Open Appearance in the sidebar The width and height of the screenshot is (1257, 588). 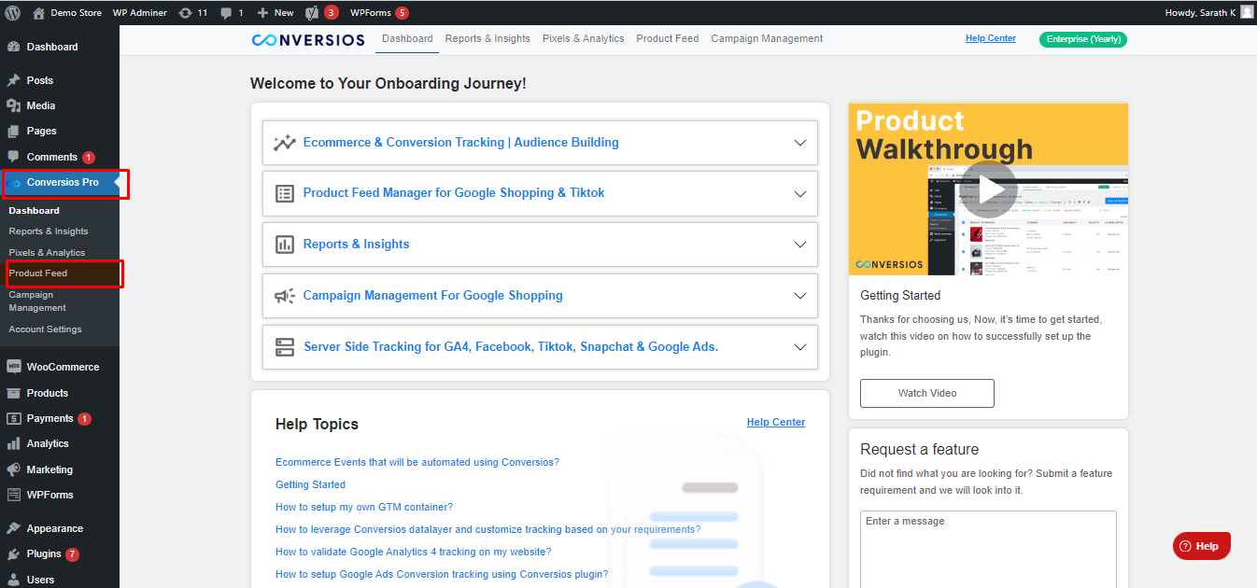(54, 528)
